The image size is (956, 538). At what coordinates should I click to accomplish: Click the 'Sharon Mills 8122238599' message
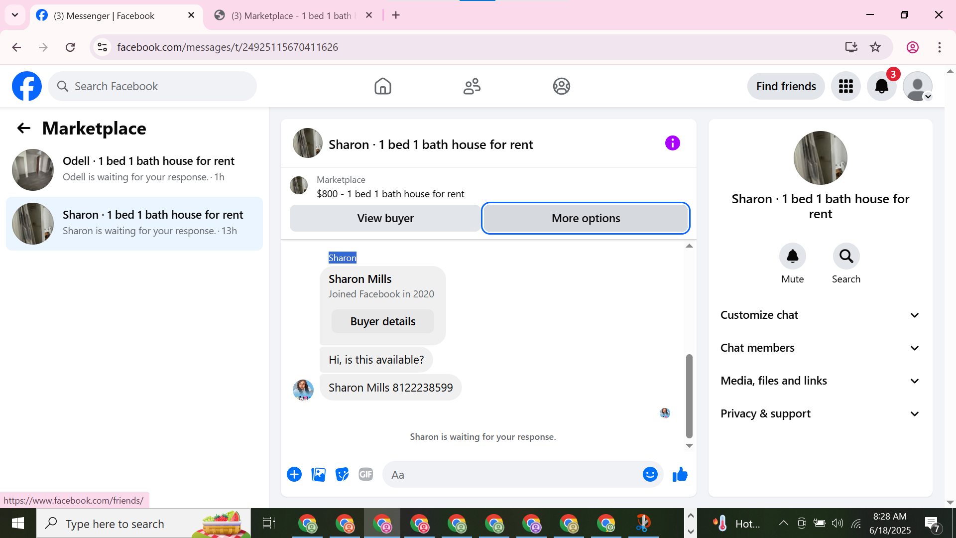pos(390,388)
